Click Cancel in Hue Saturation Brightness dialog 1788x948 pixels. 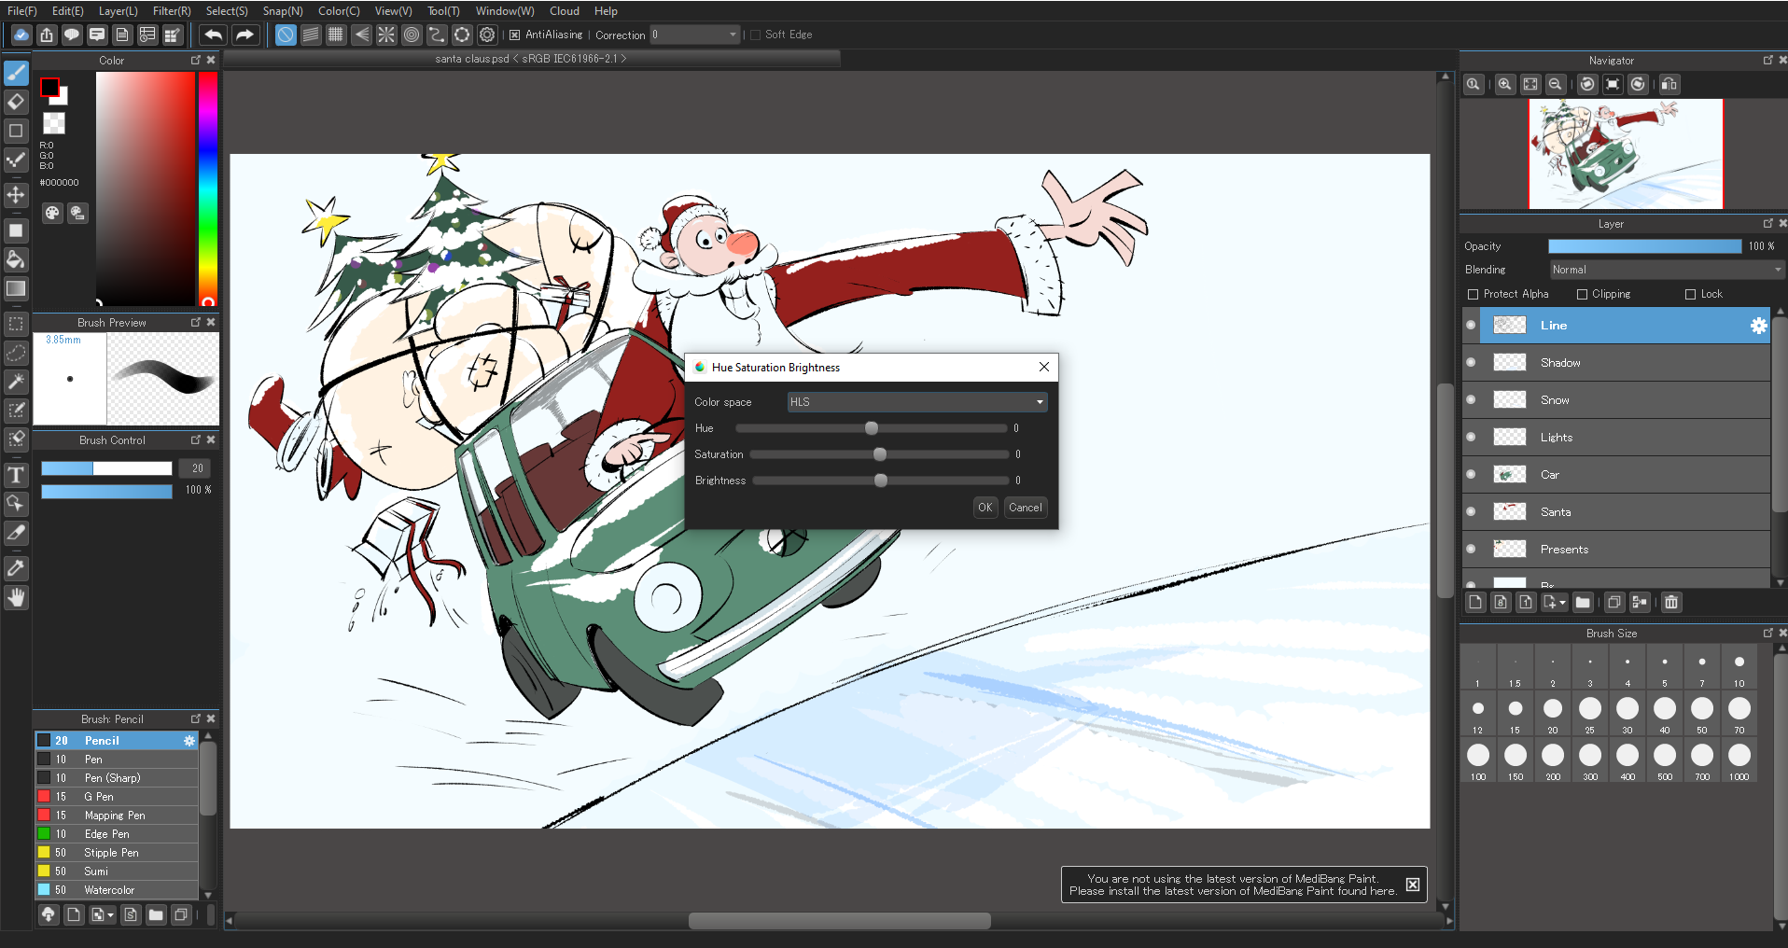(1026, 508)
